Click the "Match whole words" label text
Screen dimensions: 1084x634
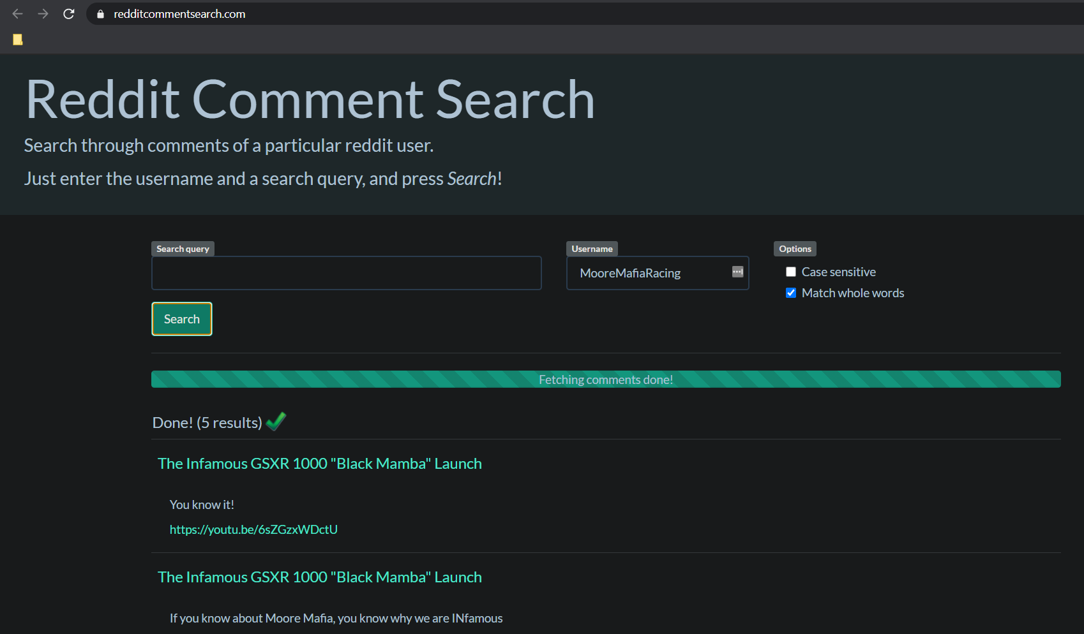tap(853, 293)
